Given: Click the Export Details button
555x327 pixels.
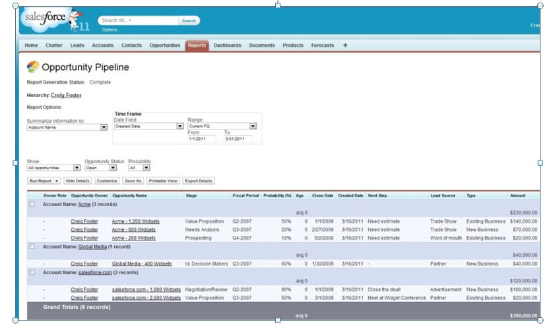Looking at the screenshot, I should pos(199,181).
